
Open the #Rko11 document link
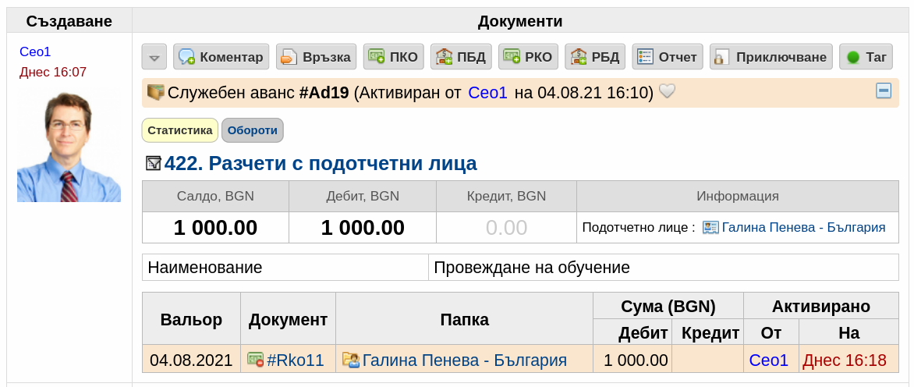click(x=295, y=360)
